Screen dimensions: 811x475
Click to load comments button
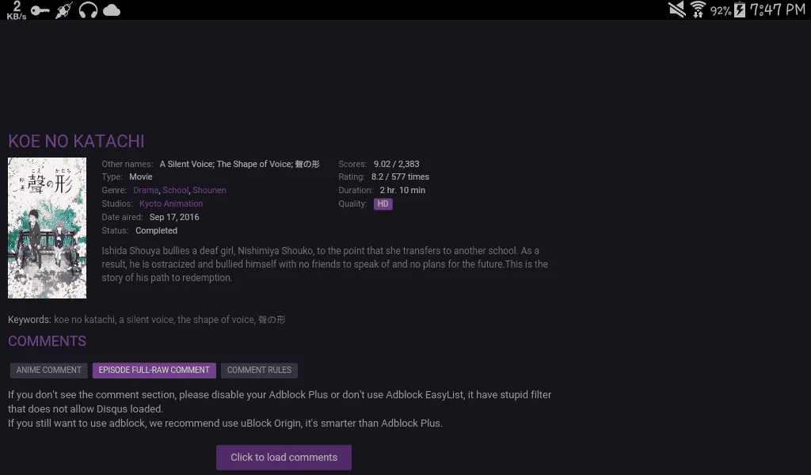click(x=284, y=458)
